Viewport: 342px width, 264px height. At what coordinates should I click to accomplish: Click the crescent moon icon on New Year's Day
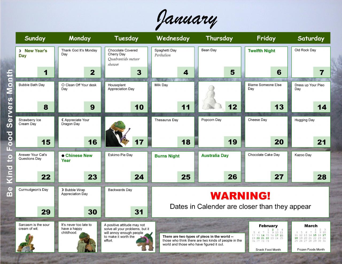(x=20, y=51)
